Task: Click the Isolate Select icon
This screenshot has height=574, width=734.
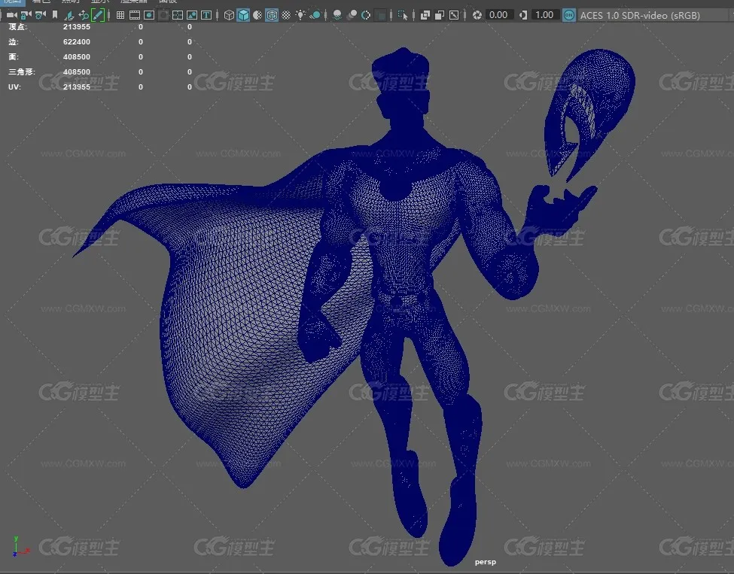Action: (403, 15)
